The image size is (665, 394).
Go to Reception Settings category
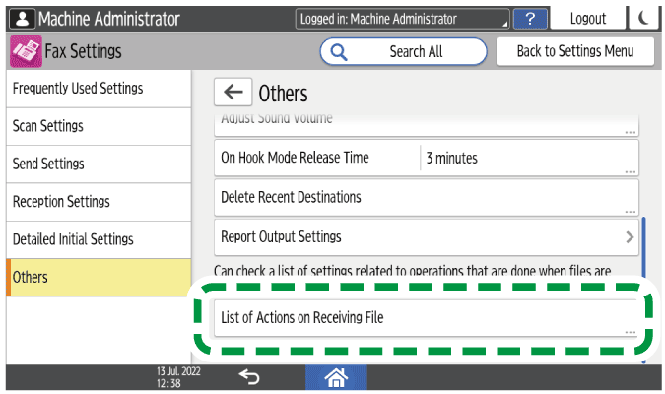coord(99,202)
